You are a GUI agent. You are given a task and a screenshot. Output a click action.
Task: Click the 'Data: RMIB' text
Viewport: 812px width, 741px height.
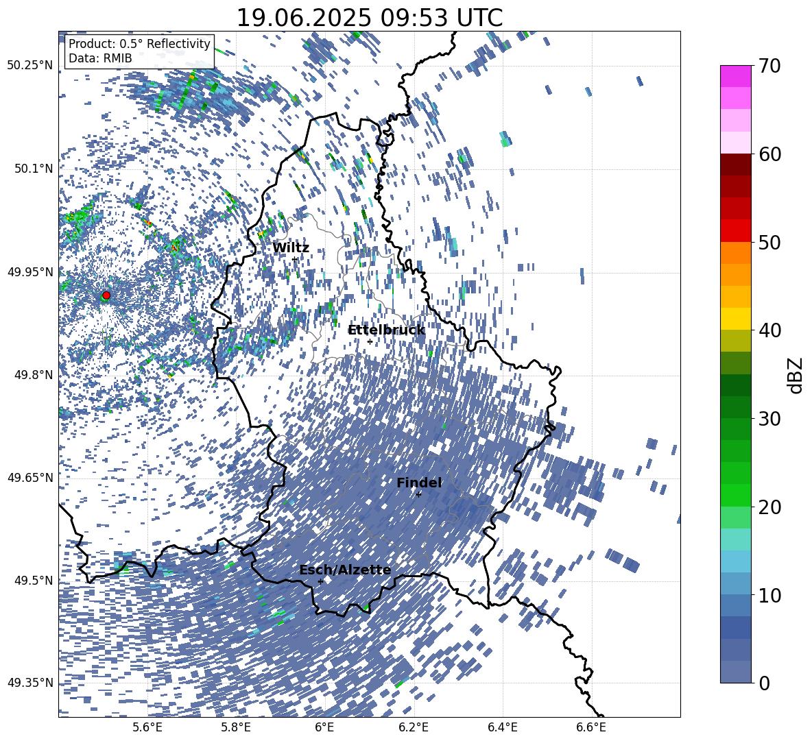coord(100,58)
